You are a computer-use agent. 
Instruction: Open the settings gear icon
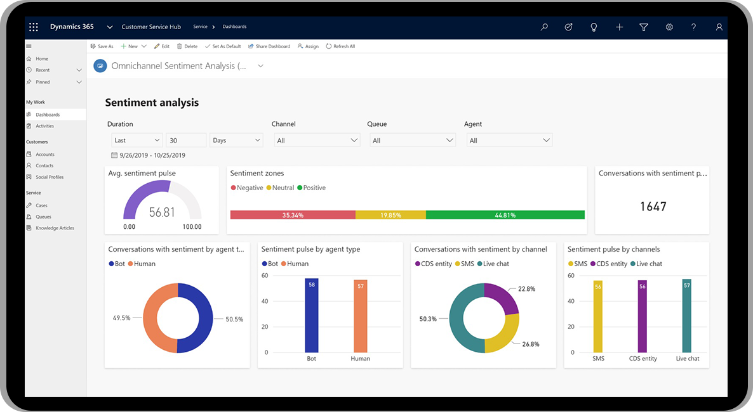(669, 27)
